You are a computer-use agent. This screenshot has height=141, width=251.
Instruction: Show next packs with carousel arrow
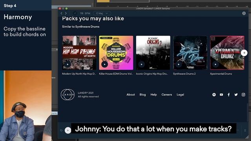click(244, 53)
